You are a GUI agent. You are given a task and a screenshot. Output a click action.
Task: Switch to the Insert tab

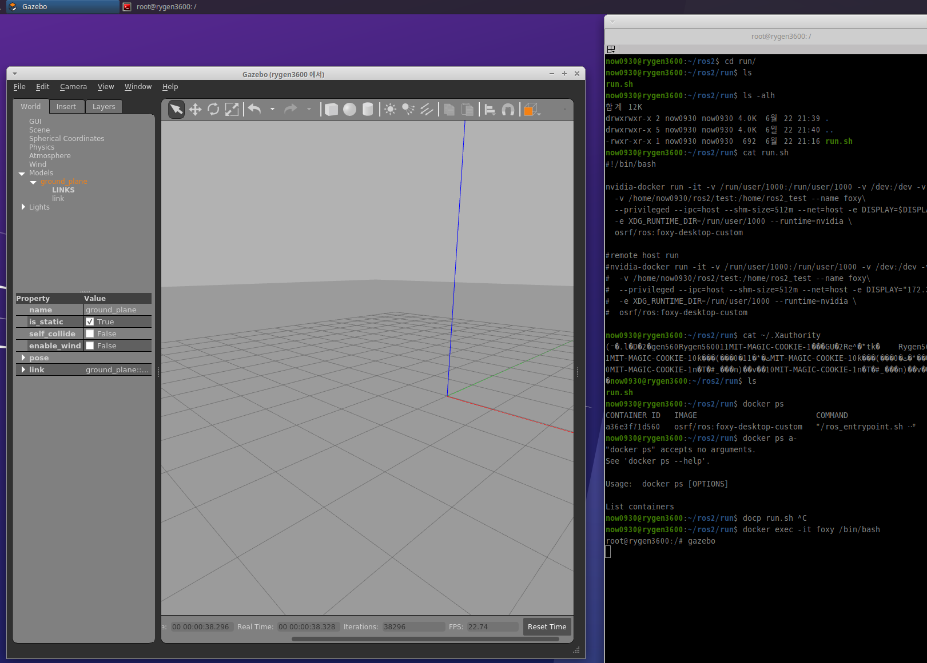66,107
